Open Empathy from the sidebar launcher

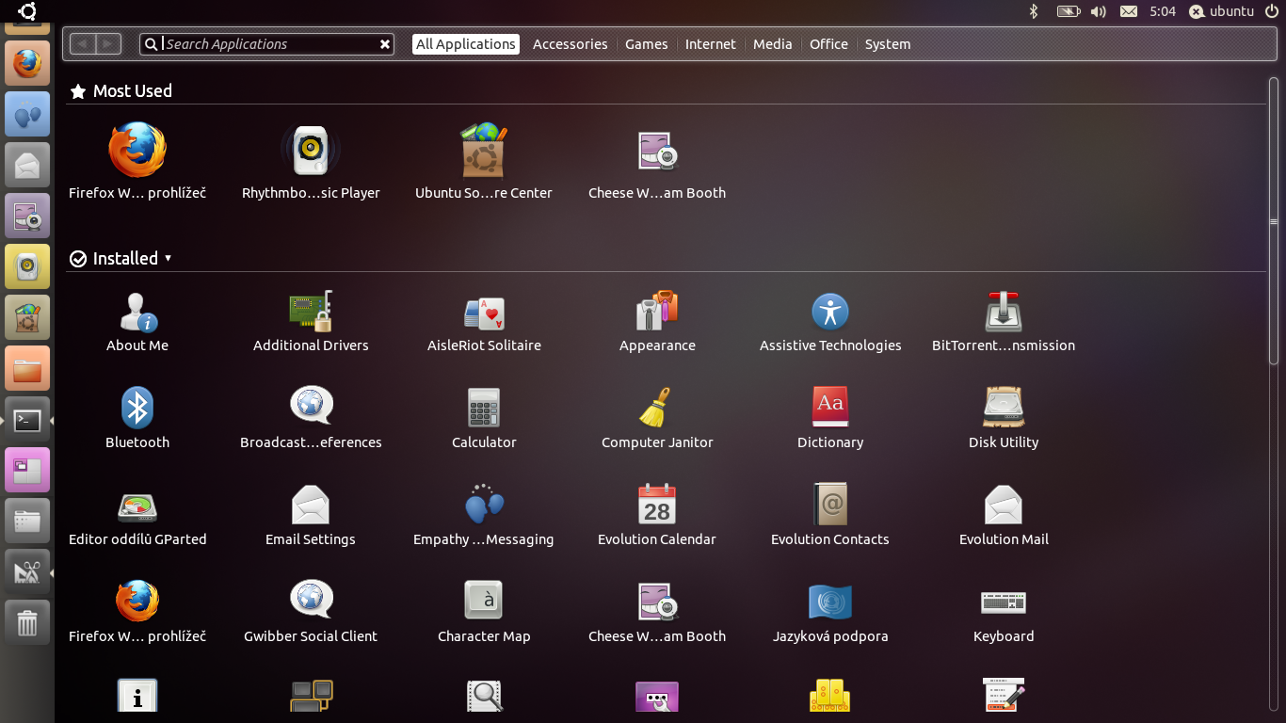[x=27, y=115]
